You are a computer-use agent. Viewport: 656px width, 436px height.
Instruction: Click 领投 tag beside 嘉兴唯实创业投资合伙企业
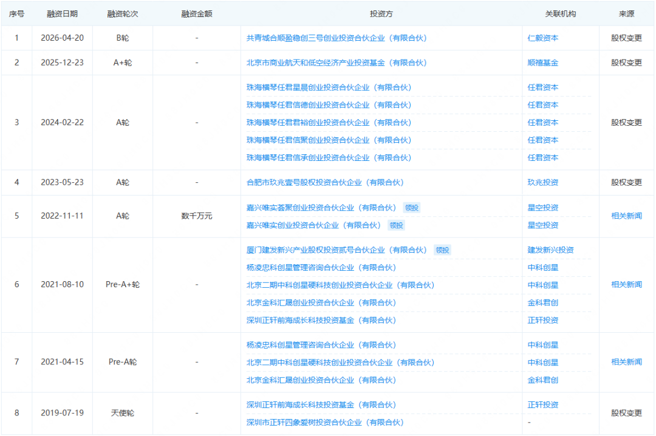[396, 225]
